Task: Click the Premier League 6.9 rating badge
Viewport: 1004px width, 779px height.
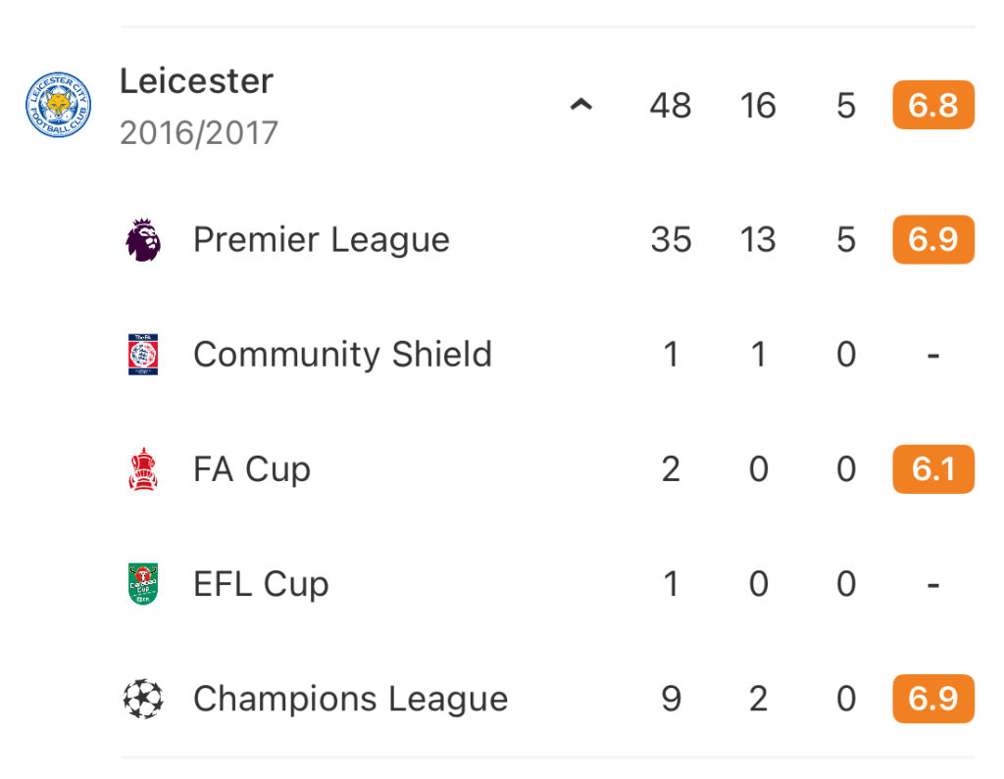Action: click(933, 239)
